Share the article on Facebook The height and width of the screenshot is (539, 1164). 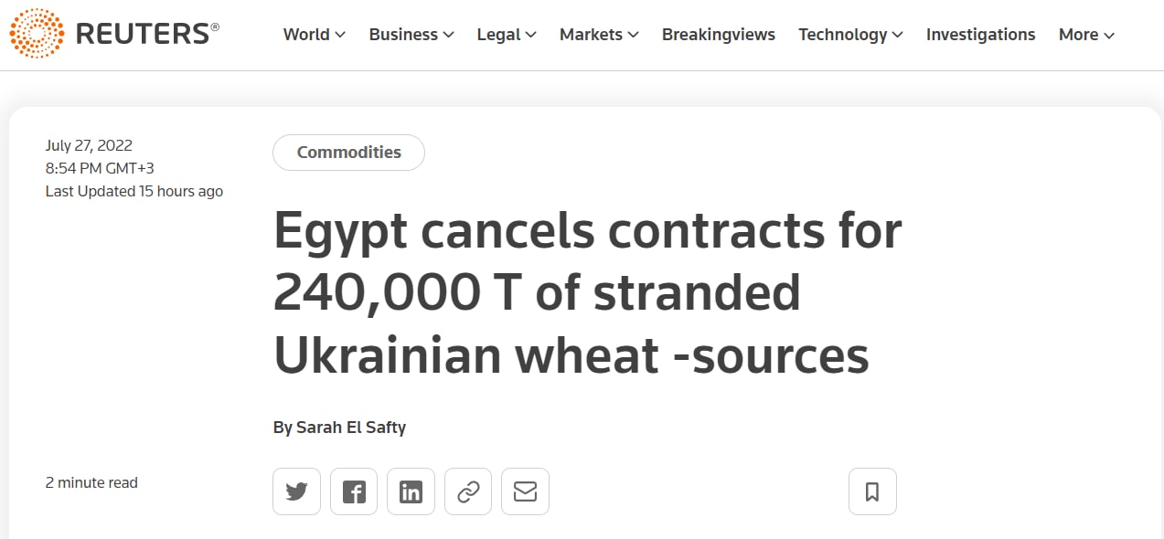[354, 491]
